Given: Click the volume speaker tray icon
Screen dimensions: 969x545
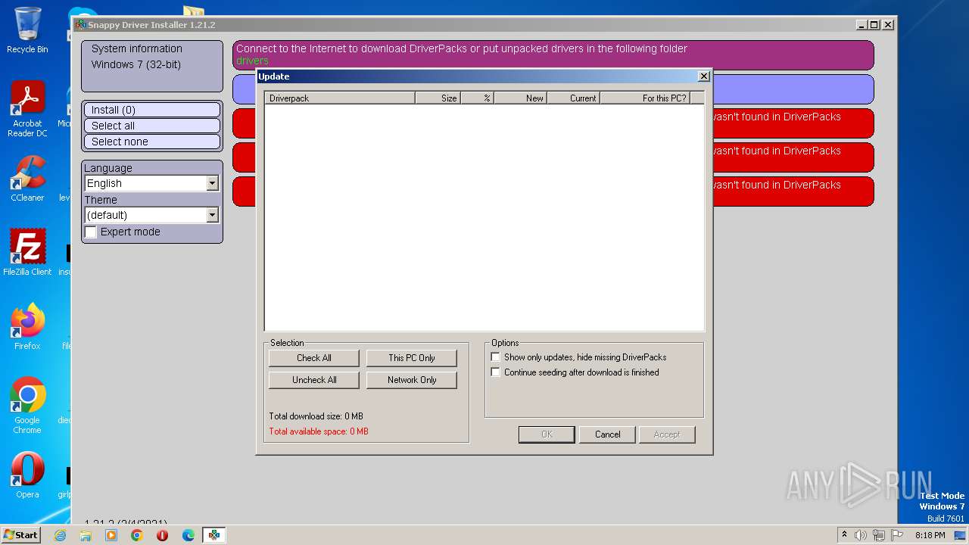Looking at the screenshot, I should click(x=861, y=535).
